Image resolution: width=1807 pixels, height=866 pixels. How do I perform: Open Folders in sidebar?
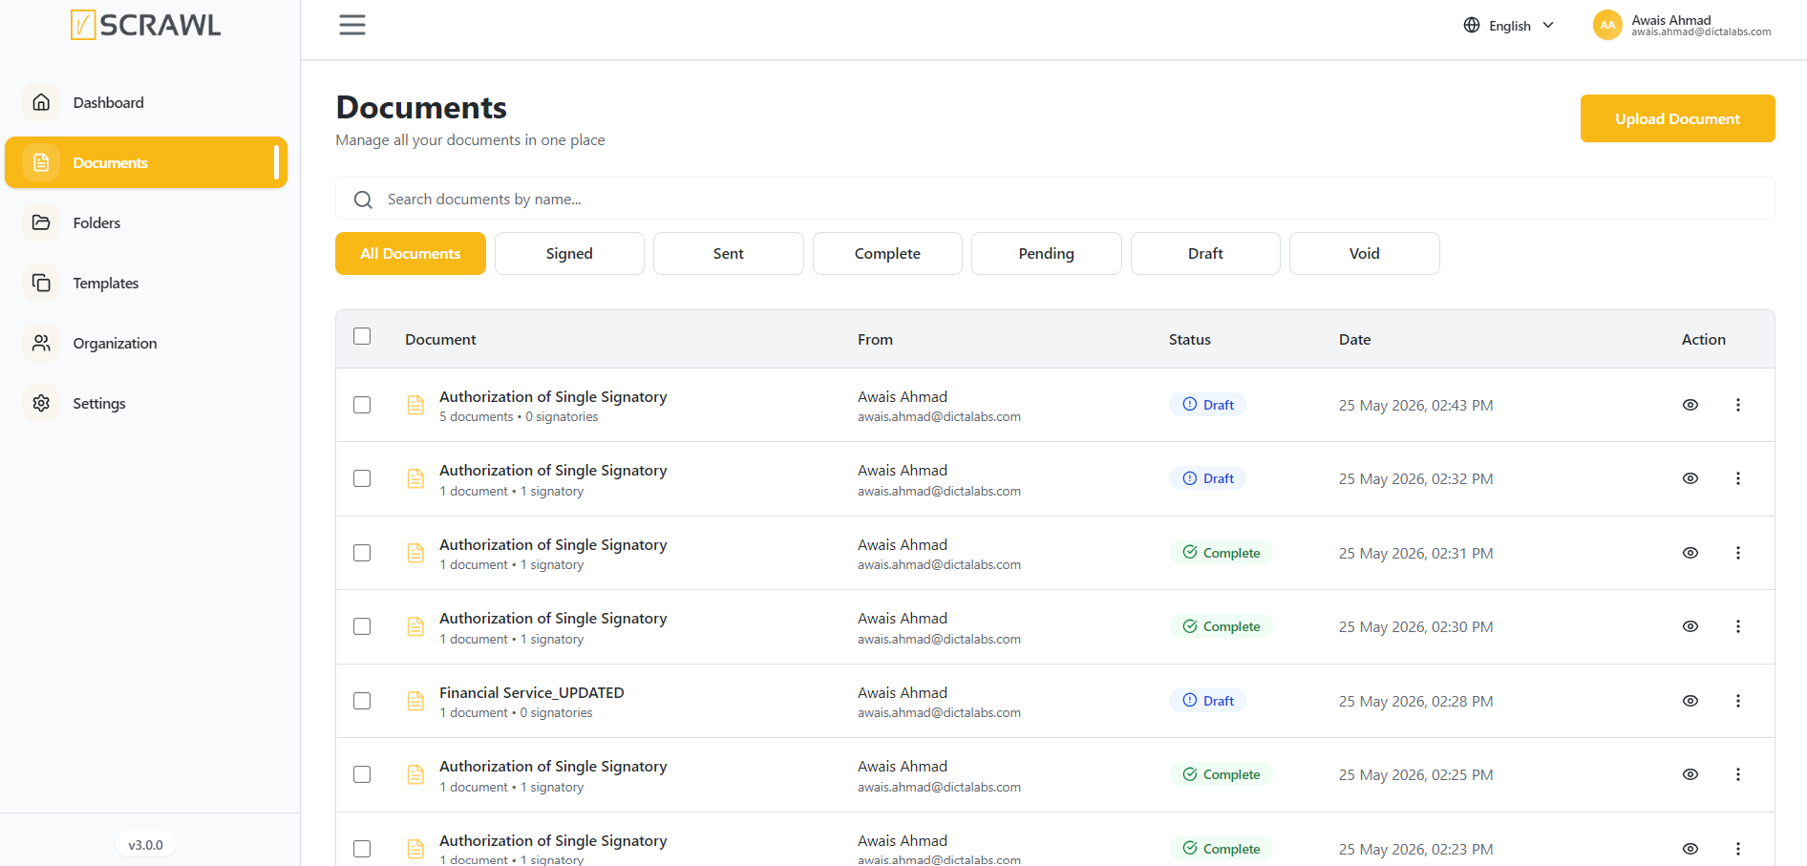coord(146,222)
